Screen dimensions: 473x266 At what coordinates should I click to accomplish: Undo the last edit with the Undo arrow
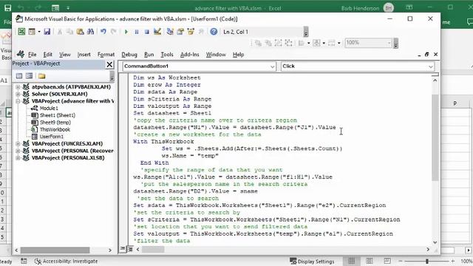[103, 32]
